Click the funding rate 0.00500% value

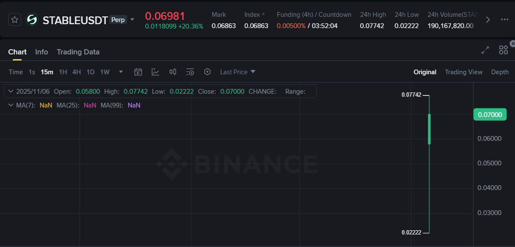click(x=291, y=25)
